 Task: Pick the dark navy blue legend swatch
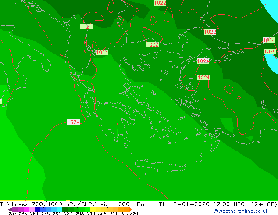(x=37, y=209)
